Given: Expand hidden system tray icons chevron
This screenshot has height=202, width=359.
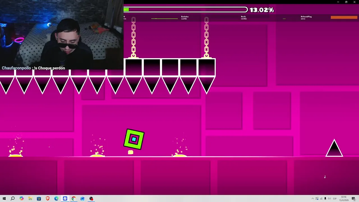Looking at the screenshot, I should click(313, 199).
